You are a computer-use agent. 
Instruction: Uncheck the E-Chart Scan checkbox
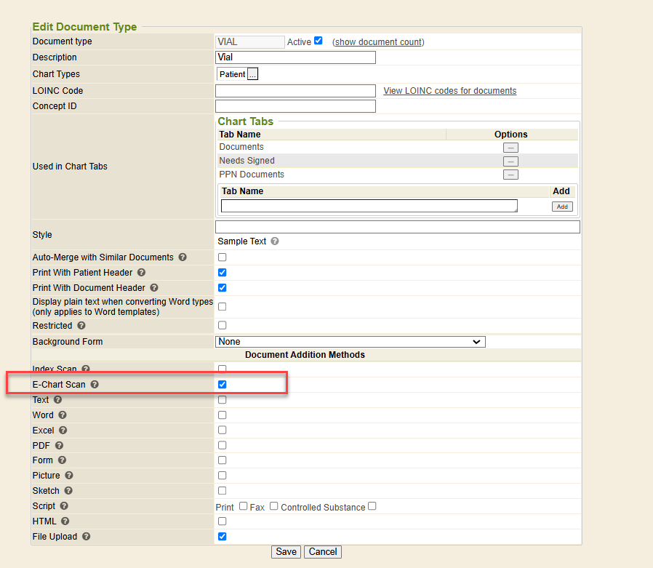click(x=223, y=385)
